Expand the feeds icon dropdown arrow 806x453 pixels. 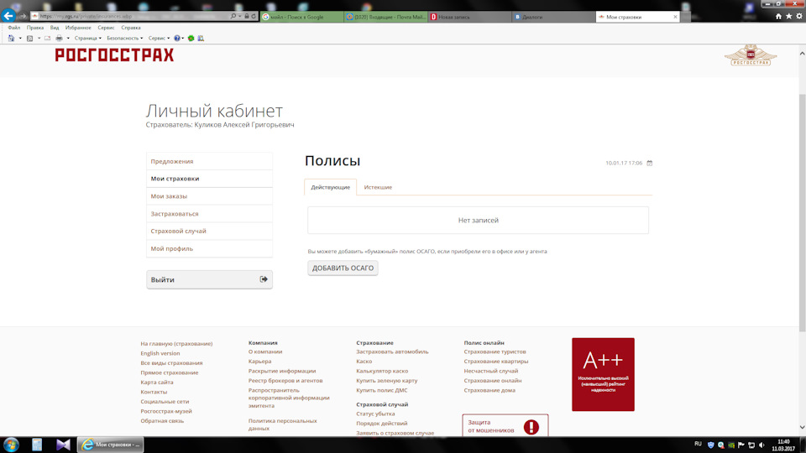click(39, 38)
